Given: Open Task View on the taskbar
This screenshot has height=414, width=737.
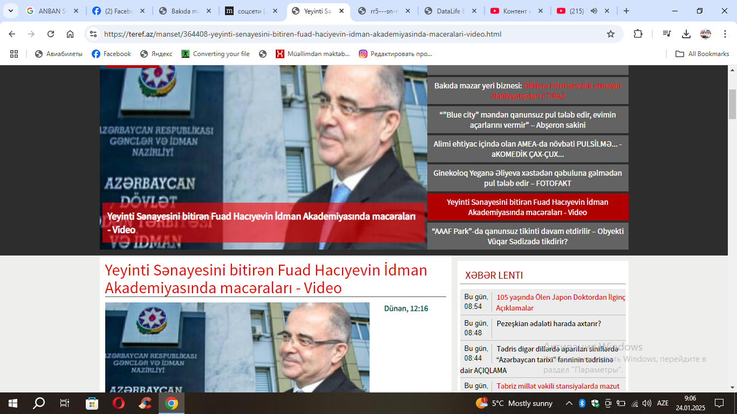Looking at the screenshot, I should (x=65, y=403).
